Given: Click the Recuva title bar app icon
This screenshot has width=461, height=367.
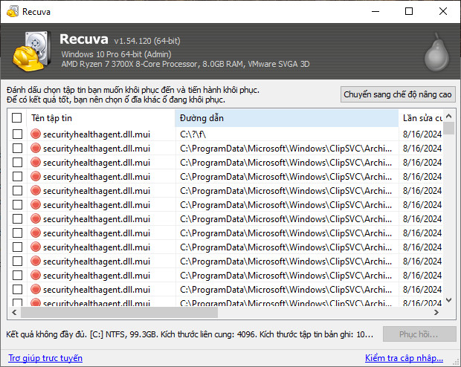Looking at the screenshot, I should coord(11,11).
